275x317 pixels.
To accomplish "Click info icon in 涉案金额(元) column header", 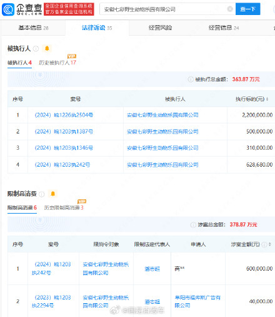I will coord(264,244).
